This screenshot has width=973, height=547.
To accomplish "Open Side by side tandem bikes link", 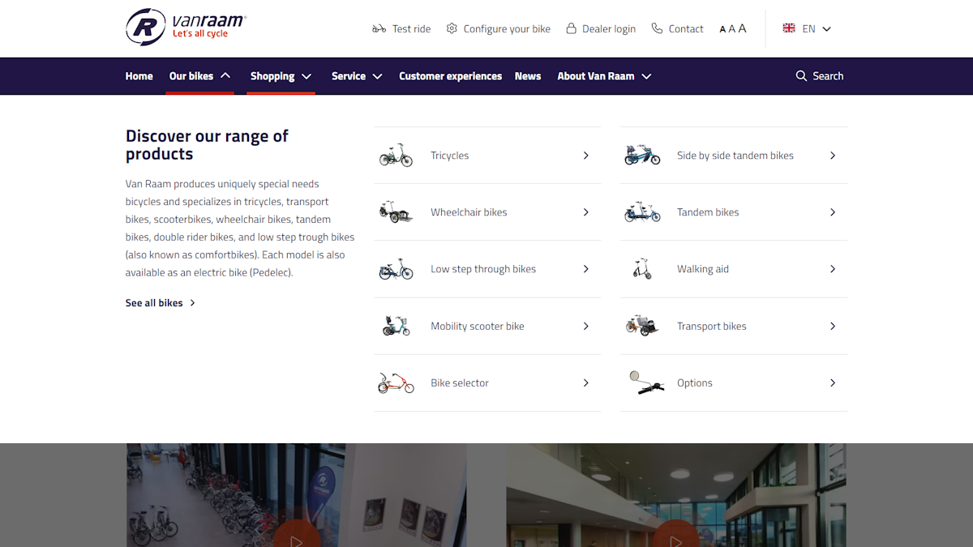I will click(735, 156).
